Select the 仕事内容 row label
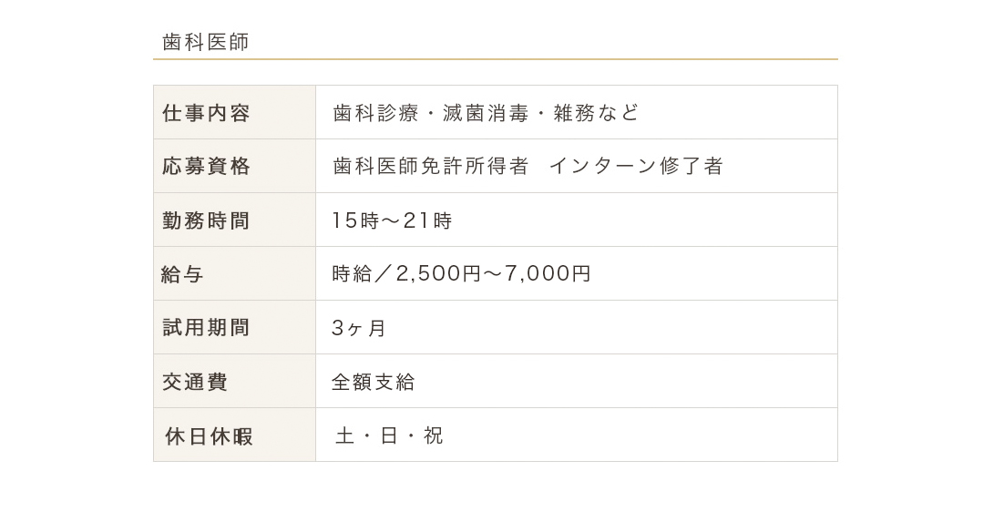This screenshot has height=512, width=994. coord(206,113)
